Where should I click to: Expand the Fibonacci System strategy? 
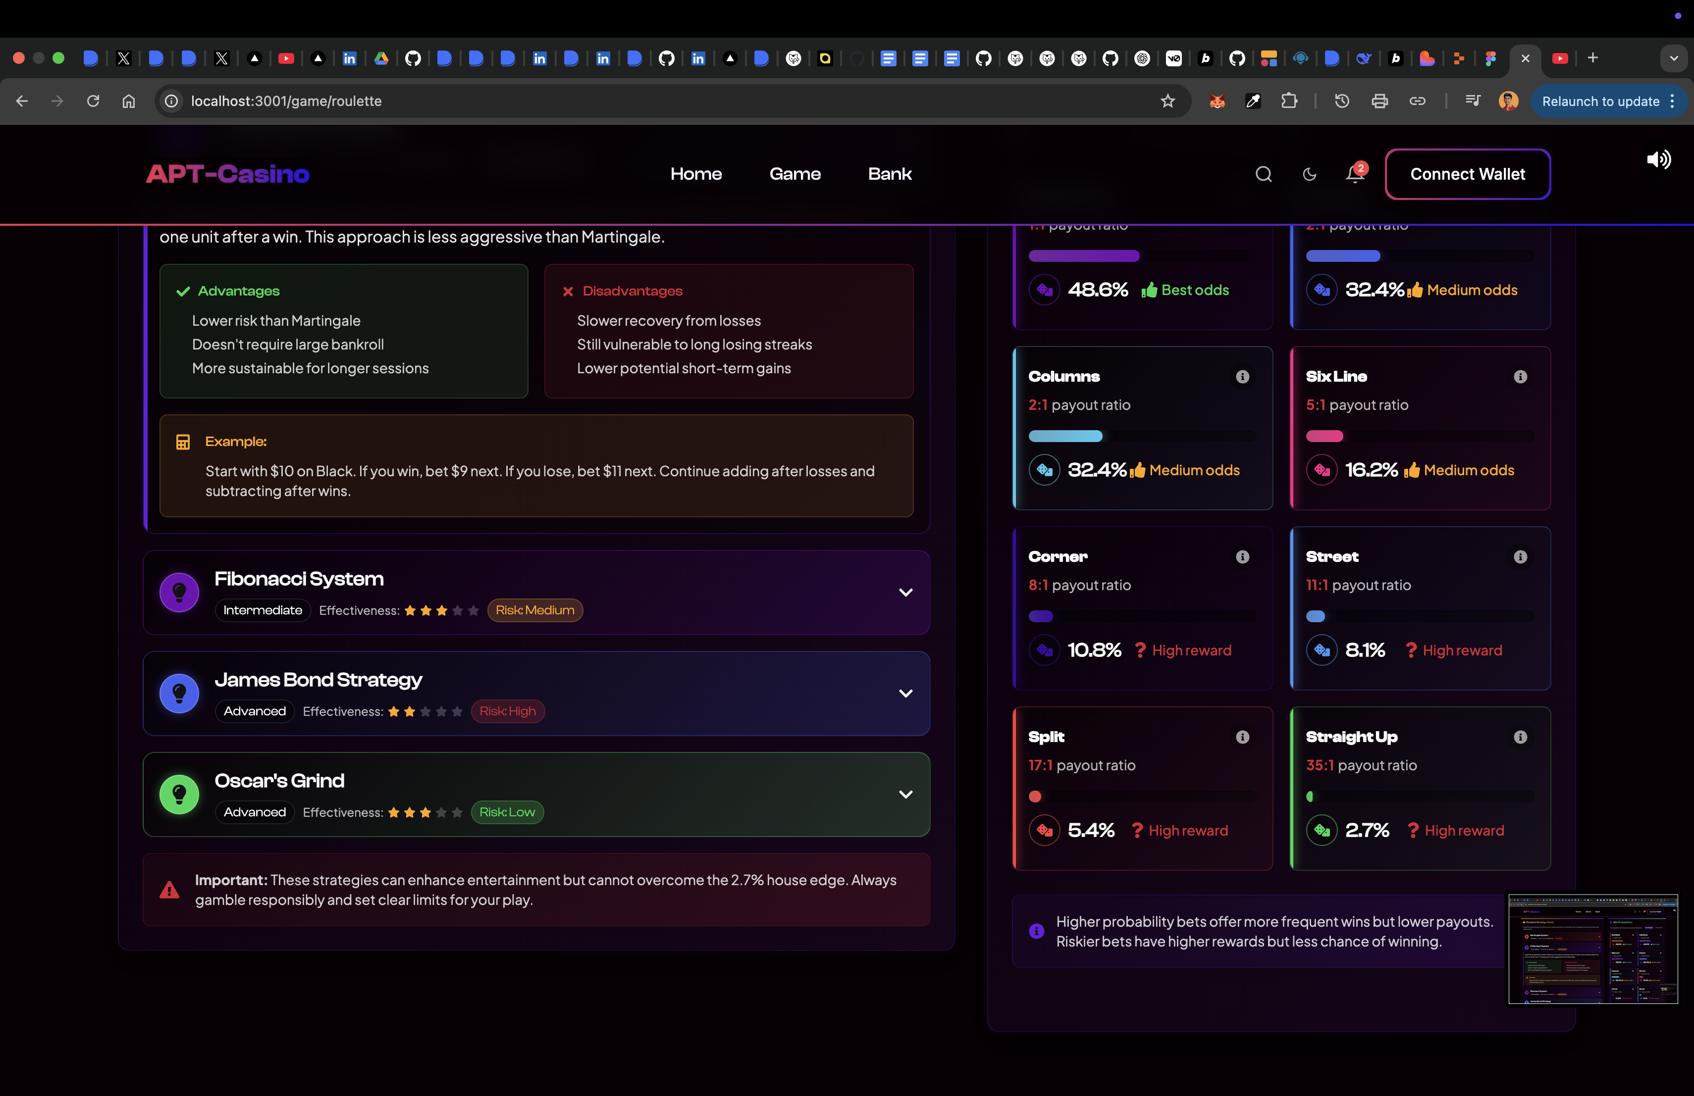click(x=905, y=593)
